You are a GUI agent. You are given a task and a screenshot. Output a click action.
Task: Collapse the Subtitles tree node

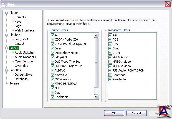(x=7, y=70)
